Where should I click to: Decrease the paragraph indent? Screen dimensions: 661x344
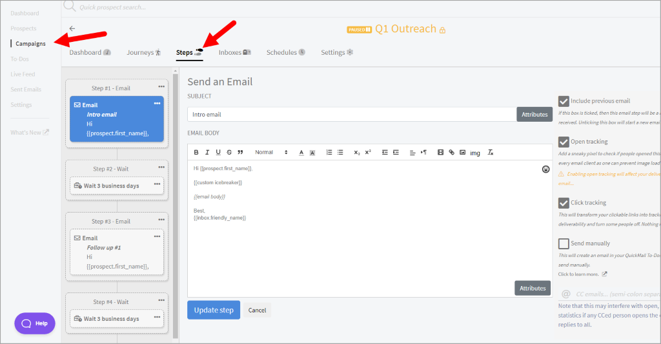tap(385, 152)
